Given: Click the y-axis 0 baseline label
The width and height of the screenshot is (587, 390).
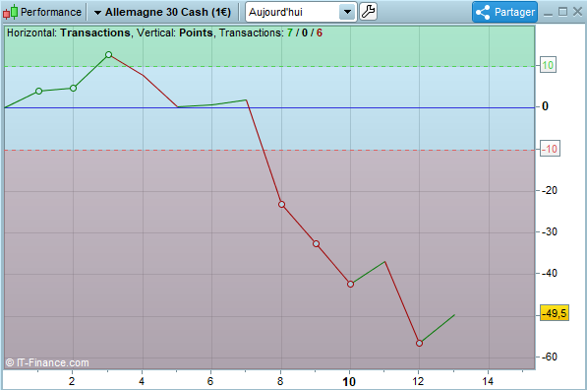Looking at the screenshot, I should pyautogui.click(x=545, y=106).
